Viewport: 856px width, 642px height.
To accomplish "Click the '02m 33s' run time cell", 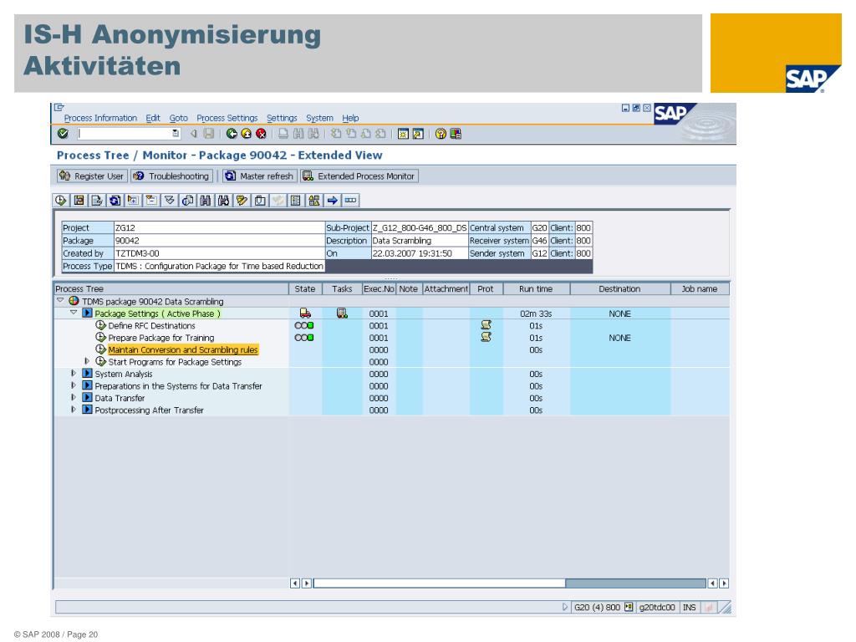I will coord(536,313).
